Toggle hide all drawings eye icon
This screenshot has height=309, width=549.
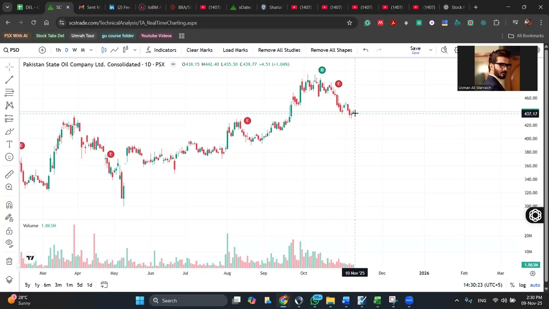9,243
